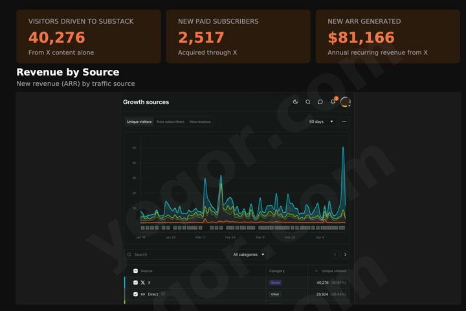Click the Category column header

pos(277,271)
